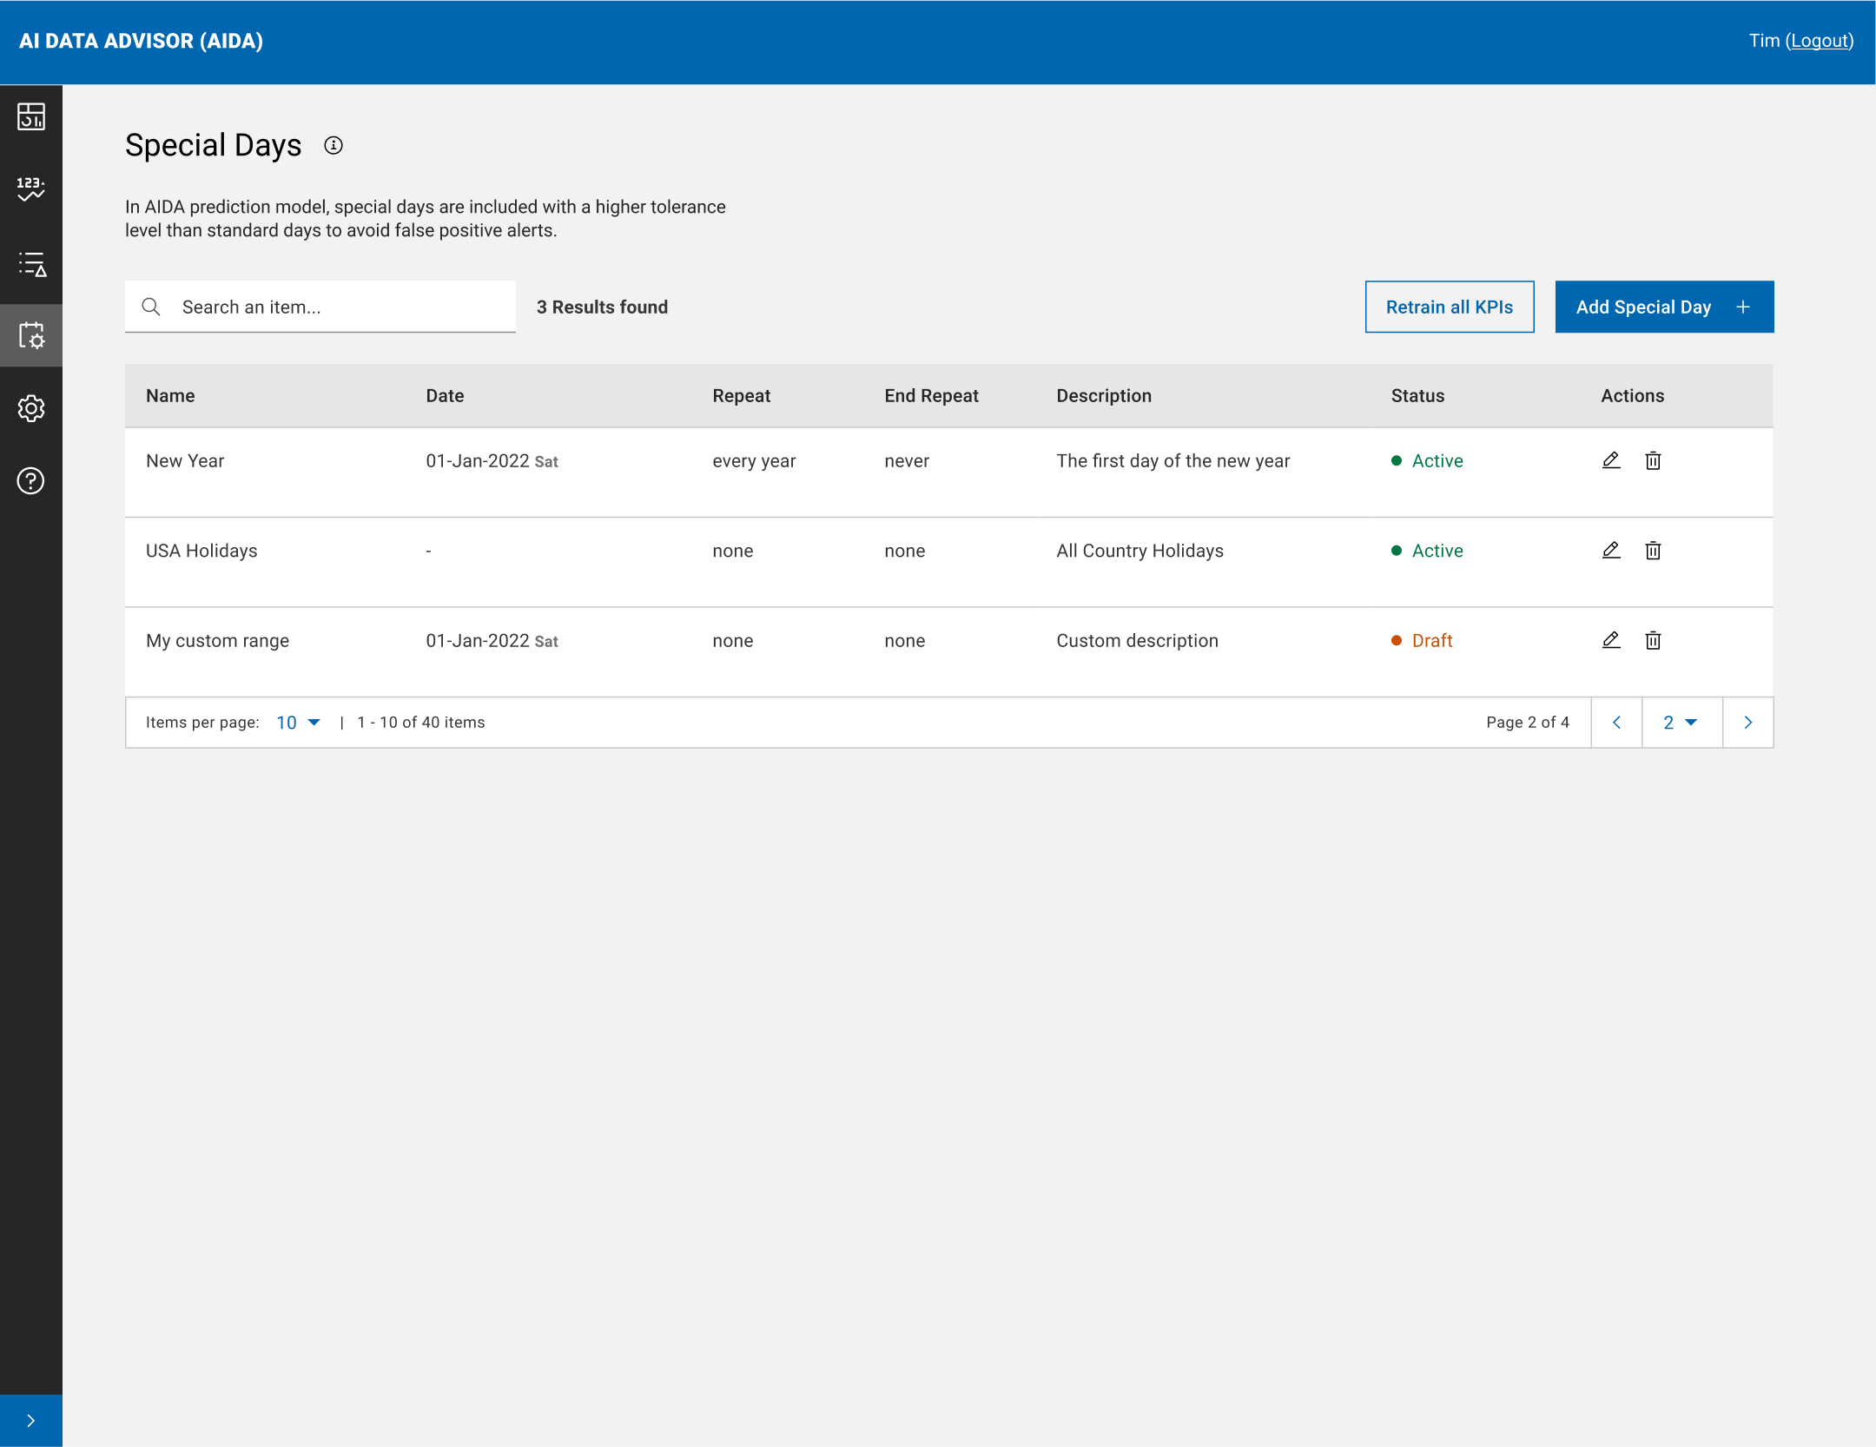Open the KPI metrics sidebar icon

(31, 188)
